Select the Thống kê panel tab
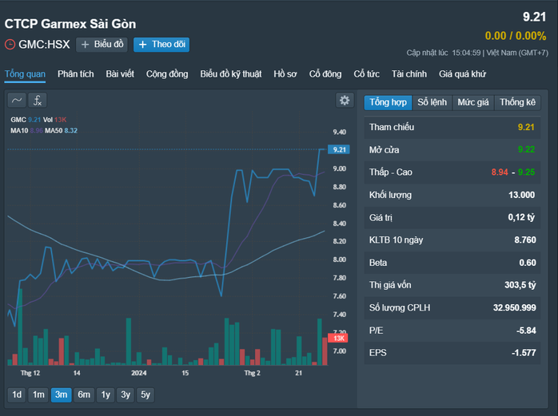Image resolution: width=558 pixels, height=416 pixels. (517, 102)
